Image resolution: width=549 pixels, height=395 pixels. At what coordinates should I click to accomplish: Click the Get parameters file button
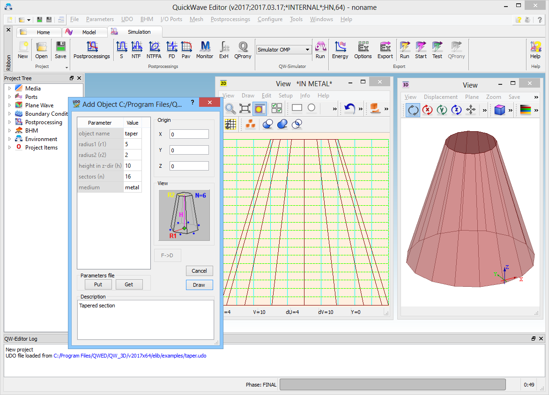click(129, 285)
